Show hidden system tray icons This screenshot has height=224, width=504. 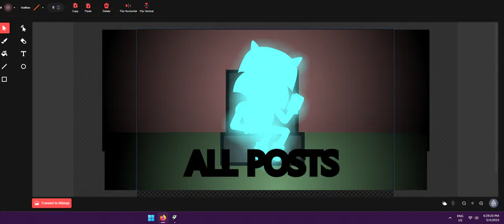pyautogui.click(x=450, y=218)
